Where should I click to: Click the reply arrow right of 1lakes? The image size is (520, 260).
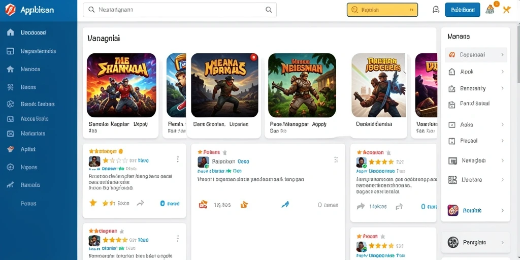tap(399, 207)
